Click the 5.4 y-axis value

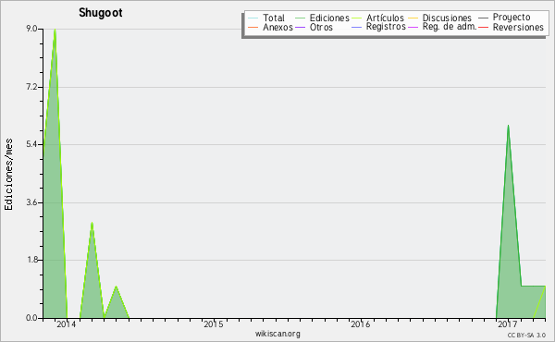(x=31, y=144)
